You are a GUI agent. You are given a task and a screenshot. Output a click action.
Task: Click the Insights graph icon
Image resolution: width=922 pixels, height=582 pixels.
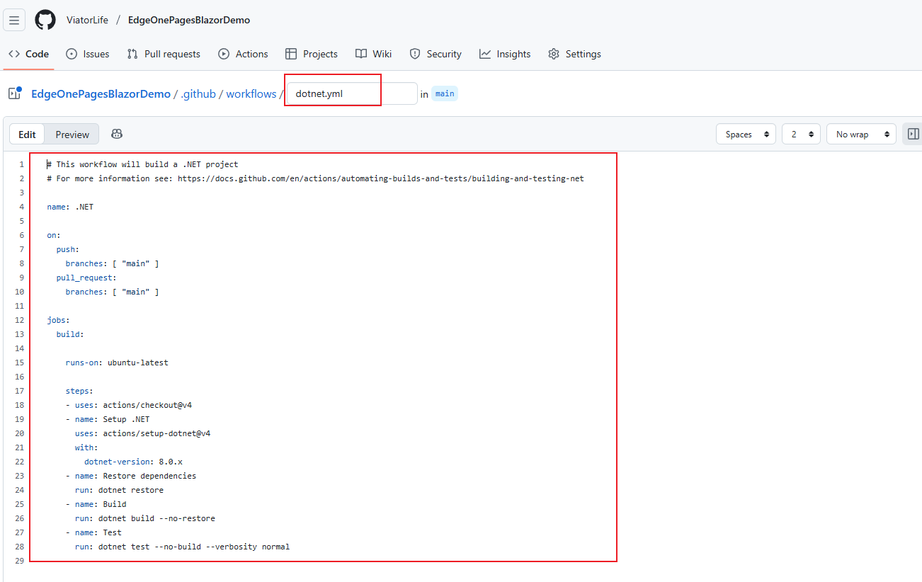pos(485,54)
